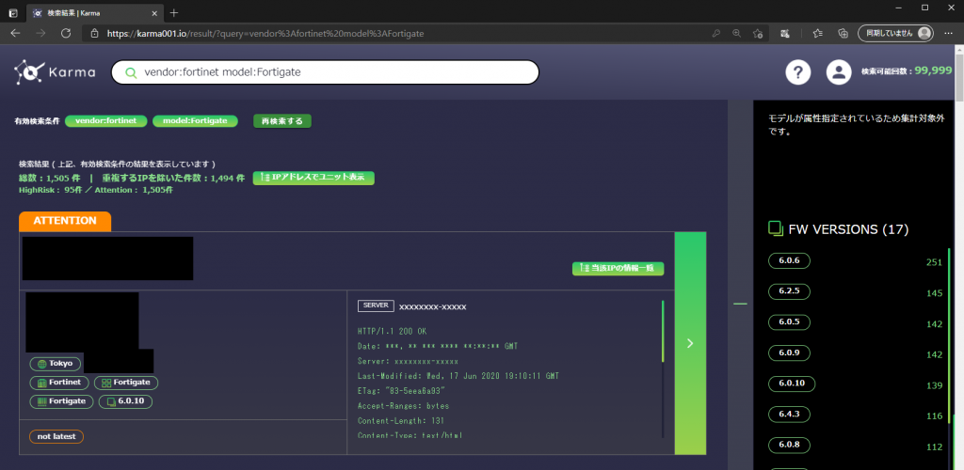Click the zoom icon in address bar
The width and height of the screenshot is (964, 470).
736,33
